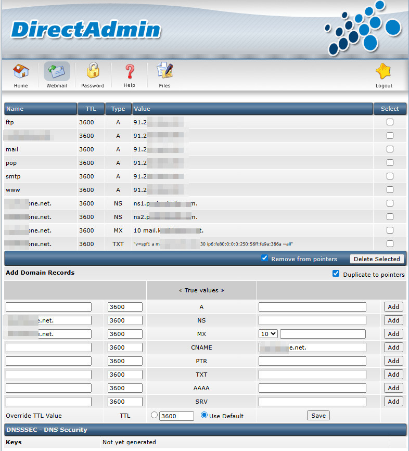The image size is (409, 451).
Task: Sort by Type column header
Action: 118,109
